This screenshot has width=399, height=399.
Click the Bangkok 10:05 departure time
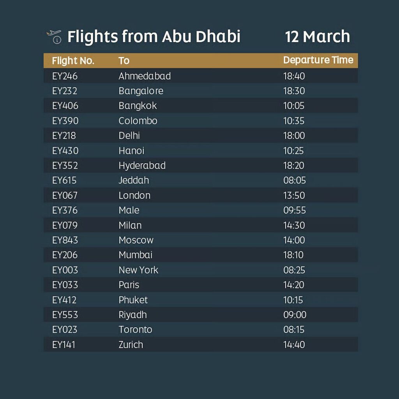294,106
